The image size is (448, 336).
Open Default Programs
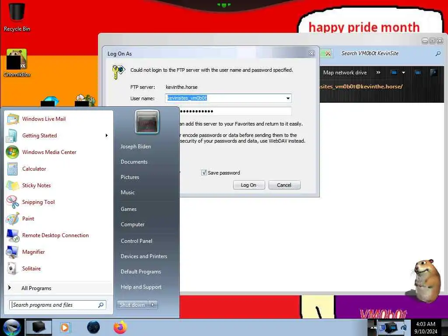[140, 271]
